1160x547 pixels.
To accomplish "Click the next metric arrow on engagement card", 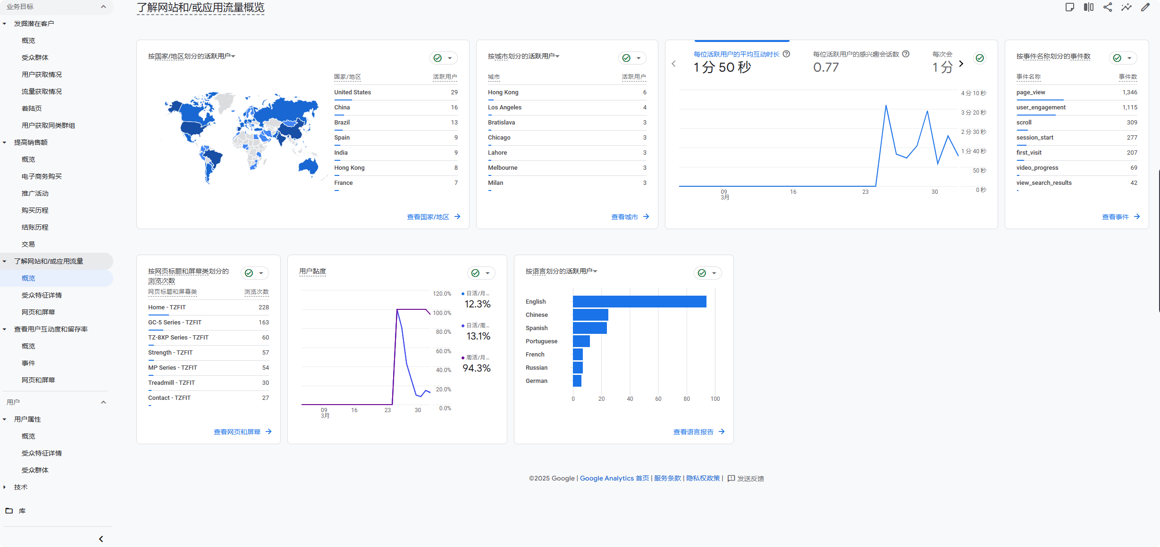I will 961,63.
